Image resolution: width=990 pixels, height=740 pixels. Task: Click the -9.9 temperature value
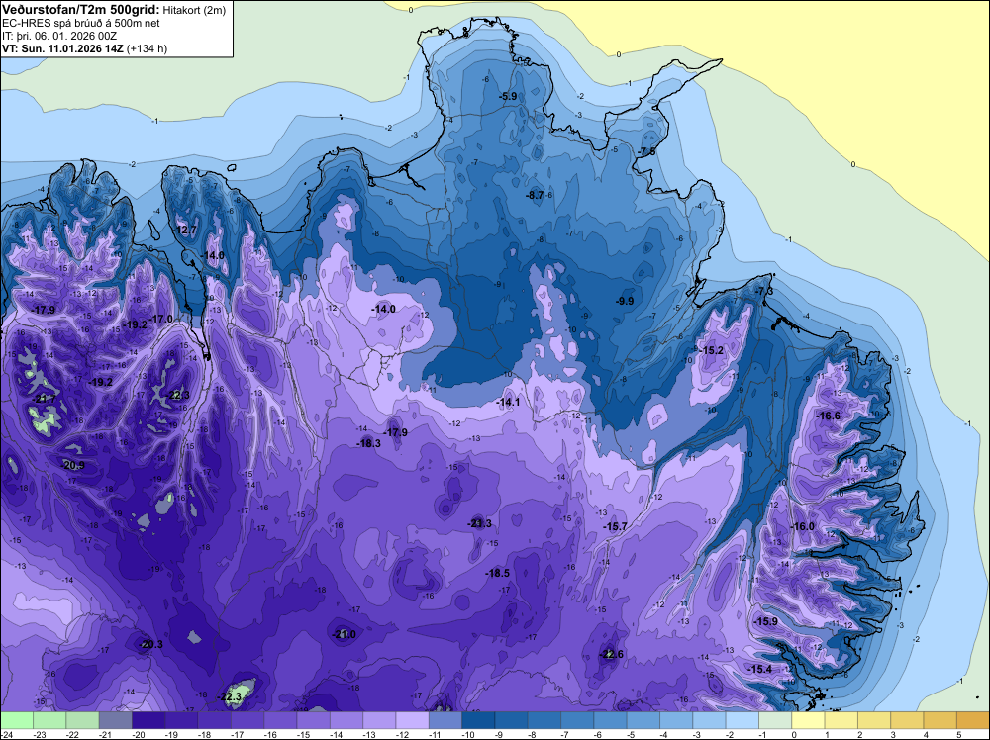[625, 302]
